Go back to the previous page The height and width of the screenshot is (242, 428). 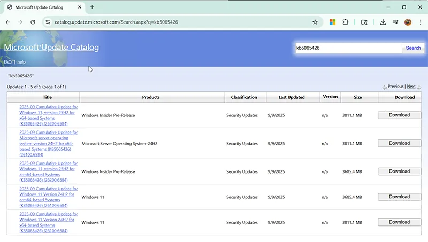pyautogui.click(x=7, y=22)
